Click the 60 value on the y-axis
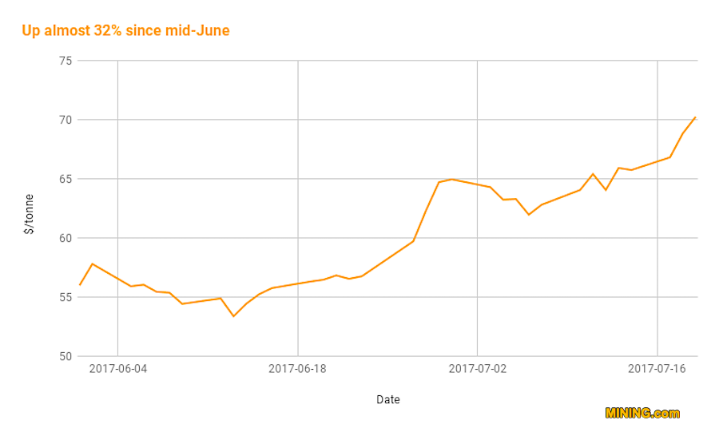Screen dimensions: 719x428 pos(66,238)
